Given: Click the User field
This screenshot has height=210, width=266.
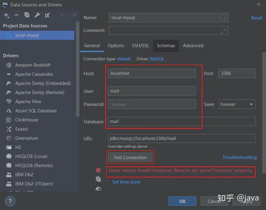Looking at the screenshot, I should click(152, 91).
